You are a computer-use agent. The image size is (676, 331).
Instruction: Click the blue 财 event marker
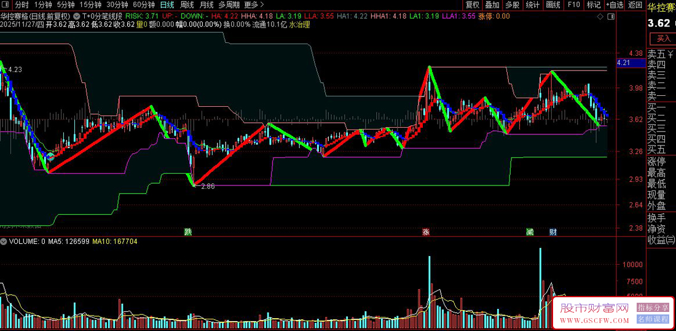pos(552,232)
